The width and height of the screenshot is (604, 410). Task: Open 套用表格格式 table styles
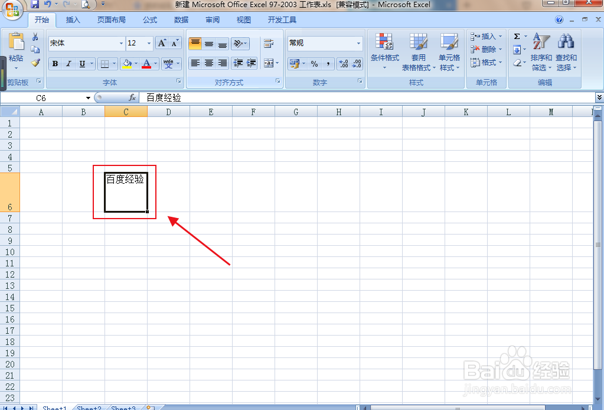(x=419, y=51)
